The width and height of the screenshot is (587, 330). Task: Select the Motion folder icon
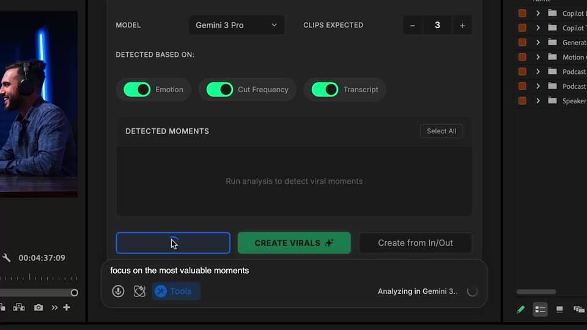point(552,56)
